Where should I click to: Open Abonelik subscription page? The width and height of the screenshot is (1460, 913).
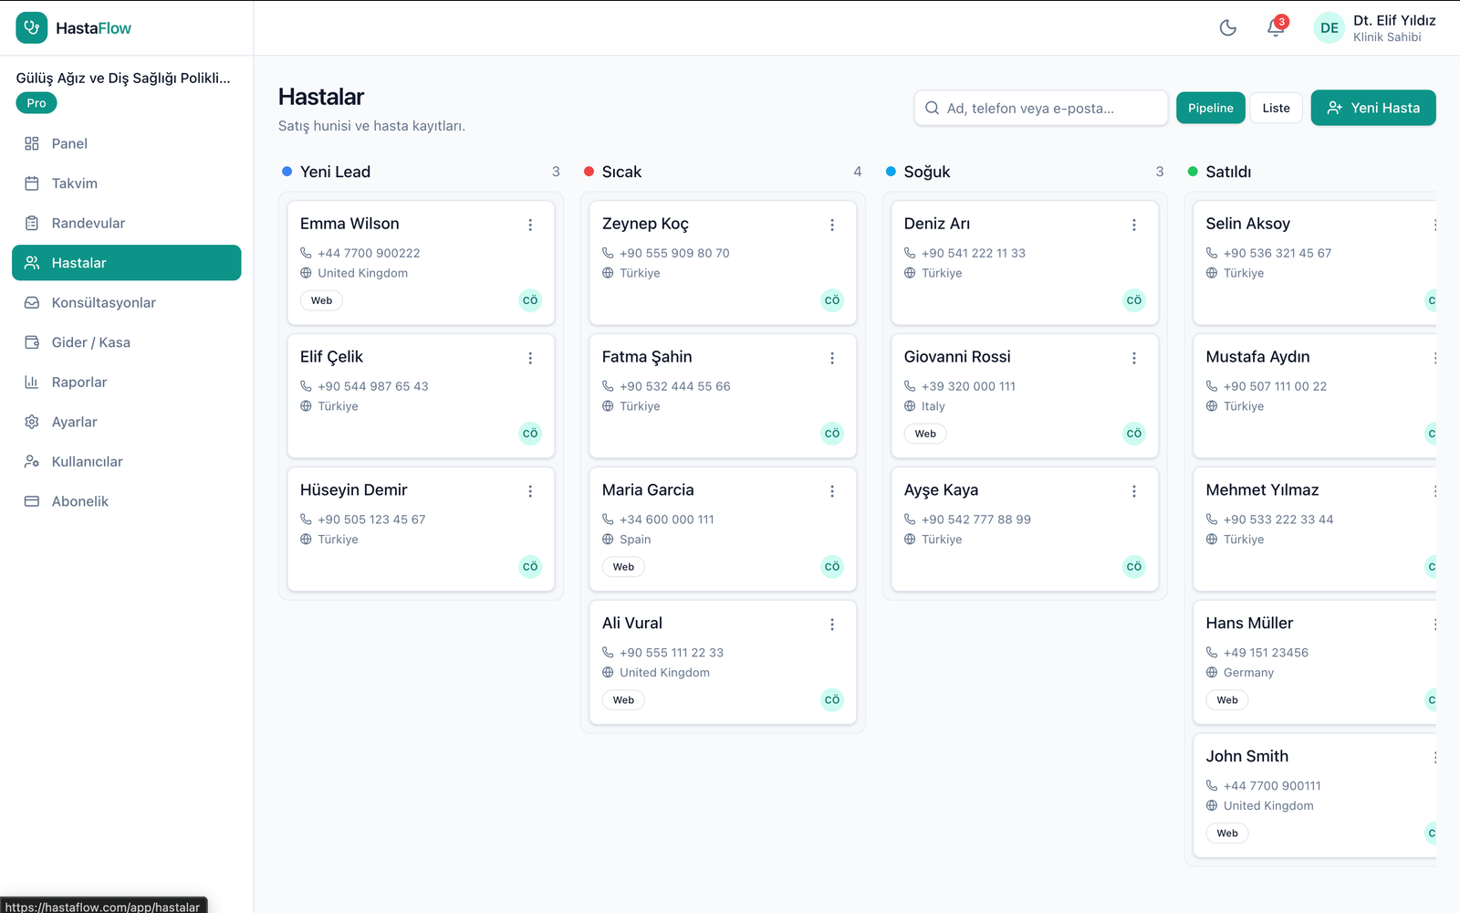(x=127, y=501)
